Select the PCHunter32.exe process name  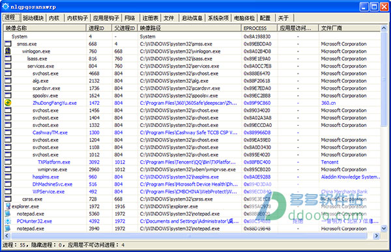pyautogui.click(x=34, y=221)
